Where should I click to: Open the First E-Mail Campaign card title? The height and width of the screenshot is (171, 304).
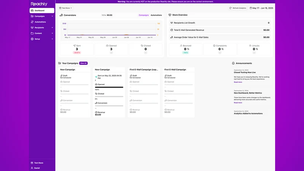(x=175, y=70)
